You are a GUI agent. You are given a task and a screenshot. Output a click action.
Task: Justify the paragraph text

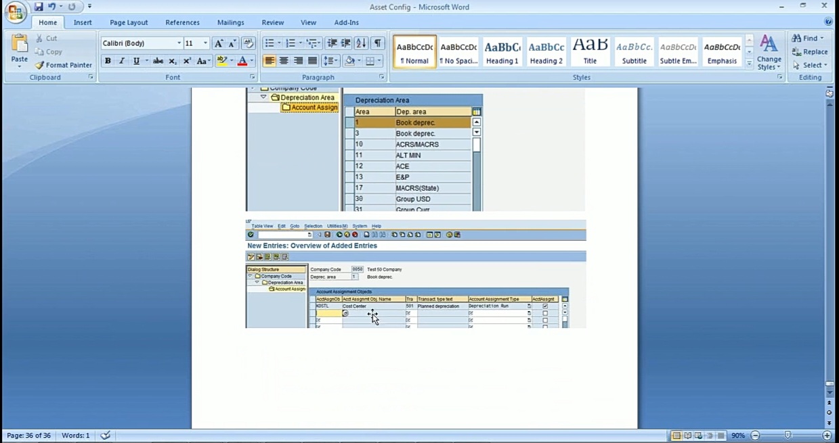[x=312, y=61]
